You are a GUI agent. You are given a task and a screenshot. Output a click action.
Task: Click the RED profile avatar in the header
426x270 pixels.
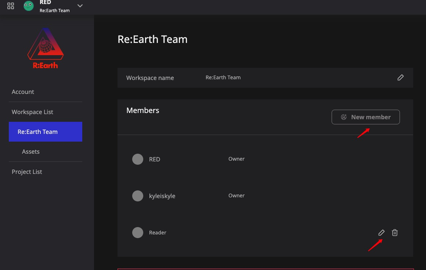(x=28, y=6)
